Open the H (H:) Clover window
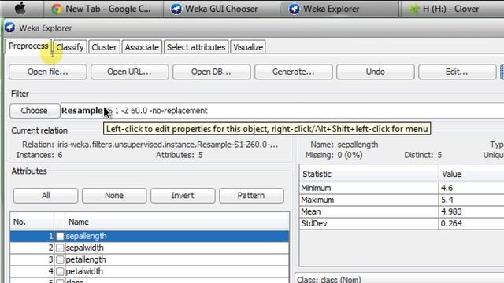The image size is (504, 283). tap(451, 9)
